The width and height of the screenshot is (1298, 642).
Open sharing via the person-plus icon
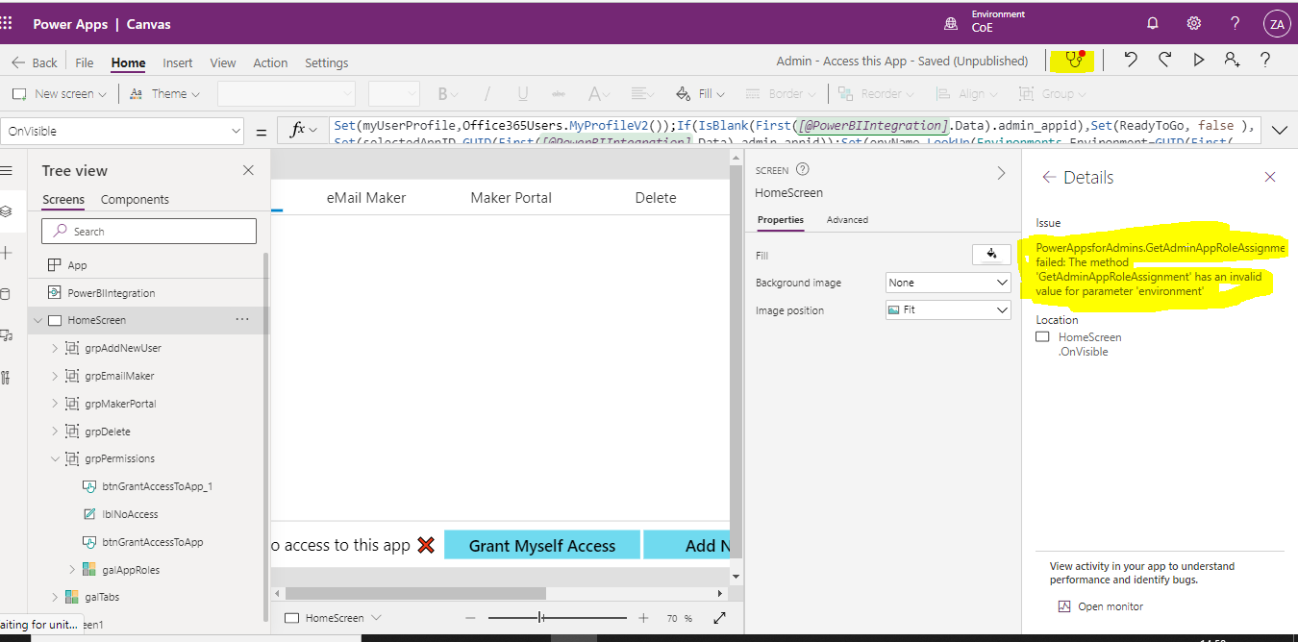click(1232, 60)
